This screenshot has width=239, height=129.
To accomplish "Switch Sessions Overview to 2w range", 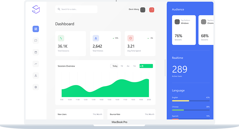I will [x=128, y=66].
